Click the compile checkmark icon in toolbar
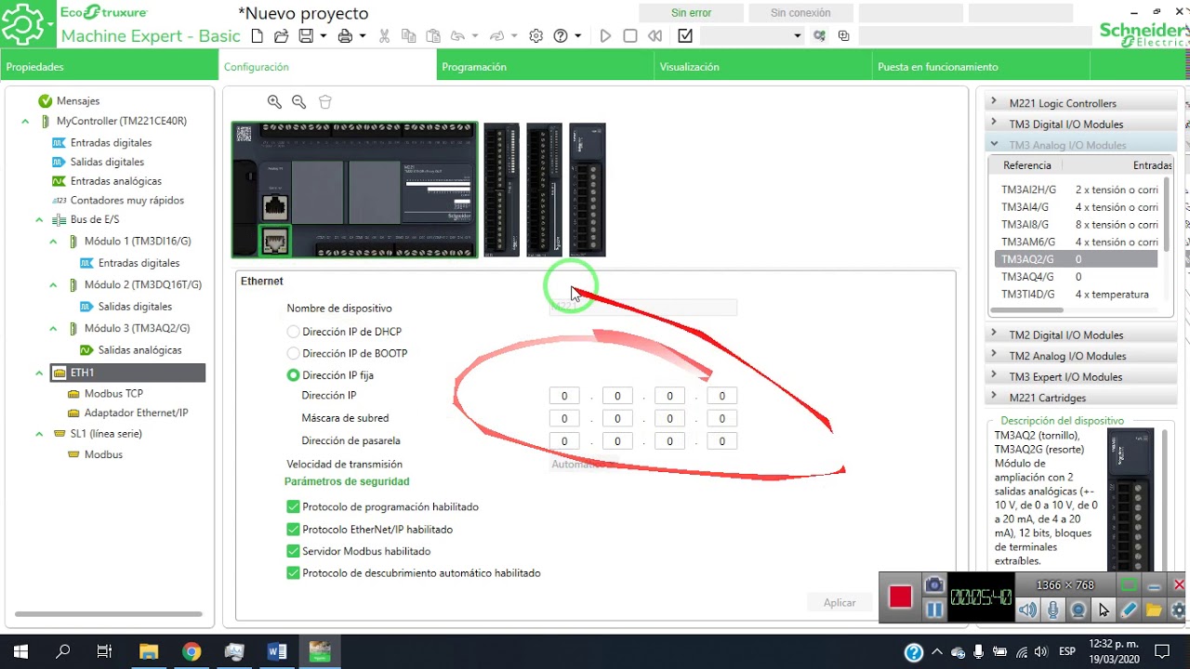This screenshot has width=1190, height=669. 685,36
